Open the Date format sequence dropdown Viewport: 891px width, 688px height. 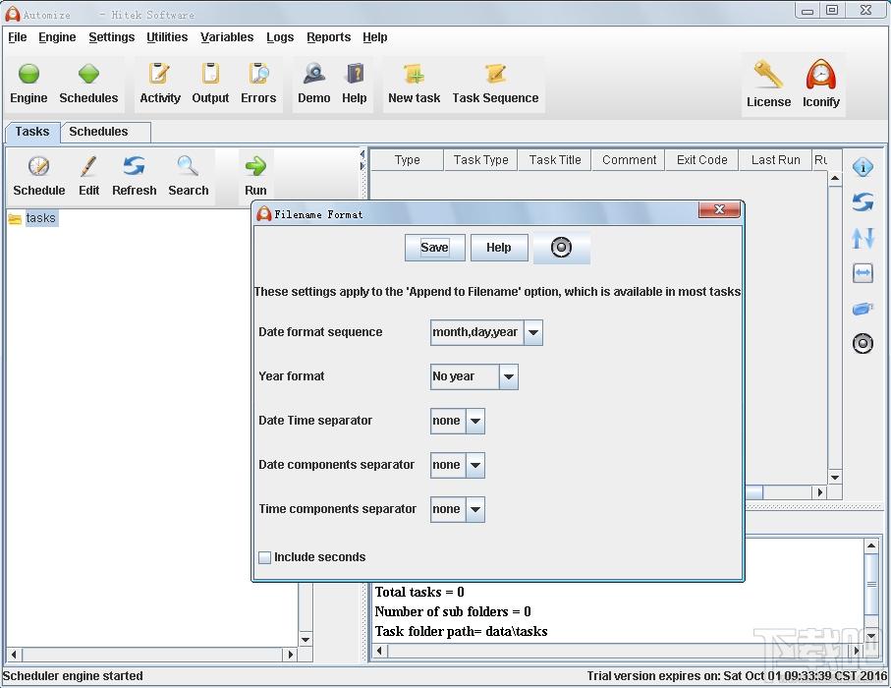[486, 332]
